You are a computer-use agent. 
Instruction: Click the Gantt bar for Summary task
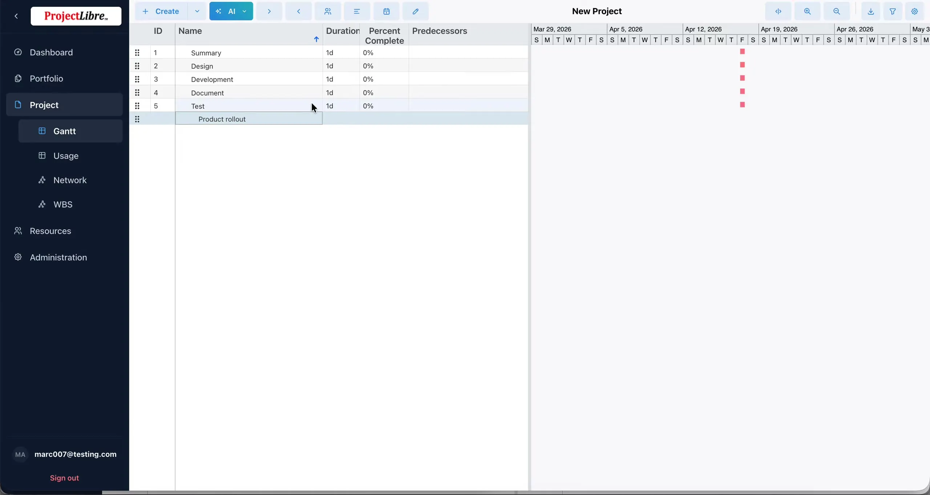743,52
